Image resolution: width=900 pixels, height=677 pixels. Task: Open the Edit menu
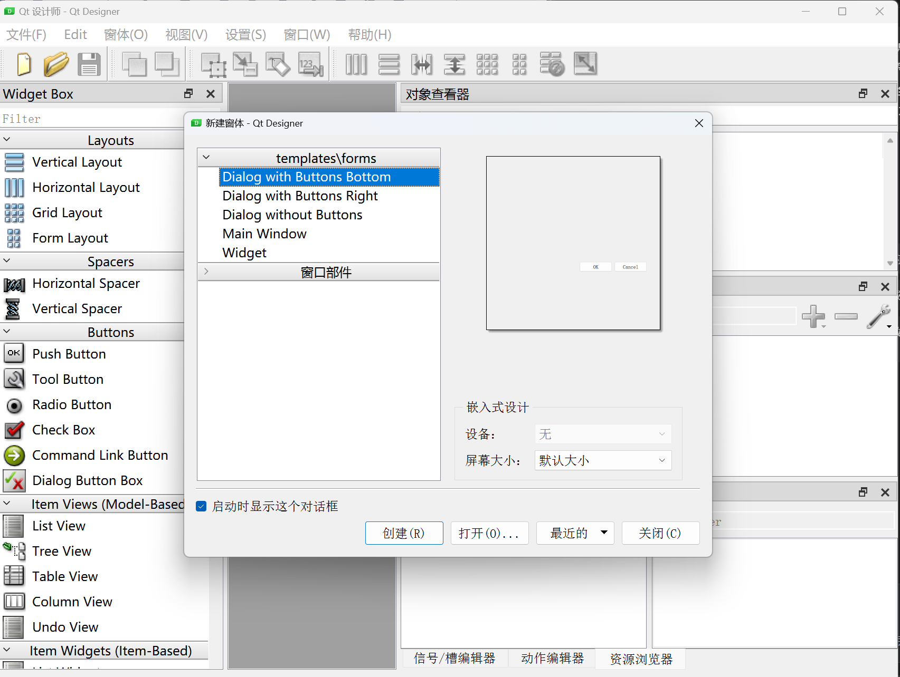(75, 35)
